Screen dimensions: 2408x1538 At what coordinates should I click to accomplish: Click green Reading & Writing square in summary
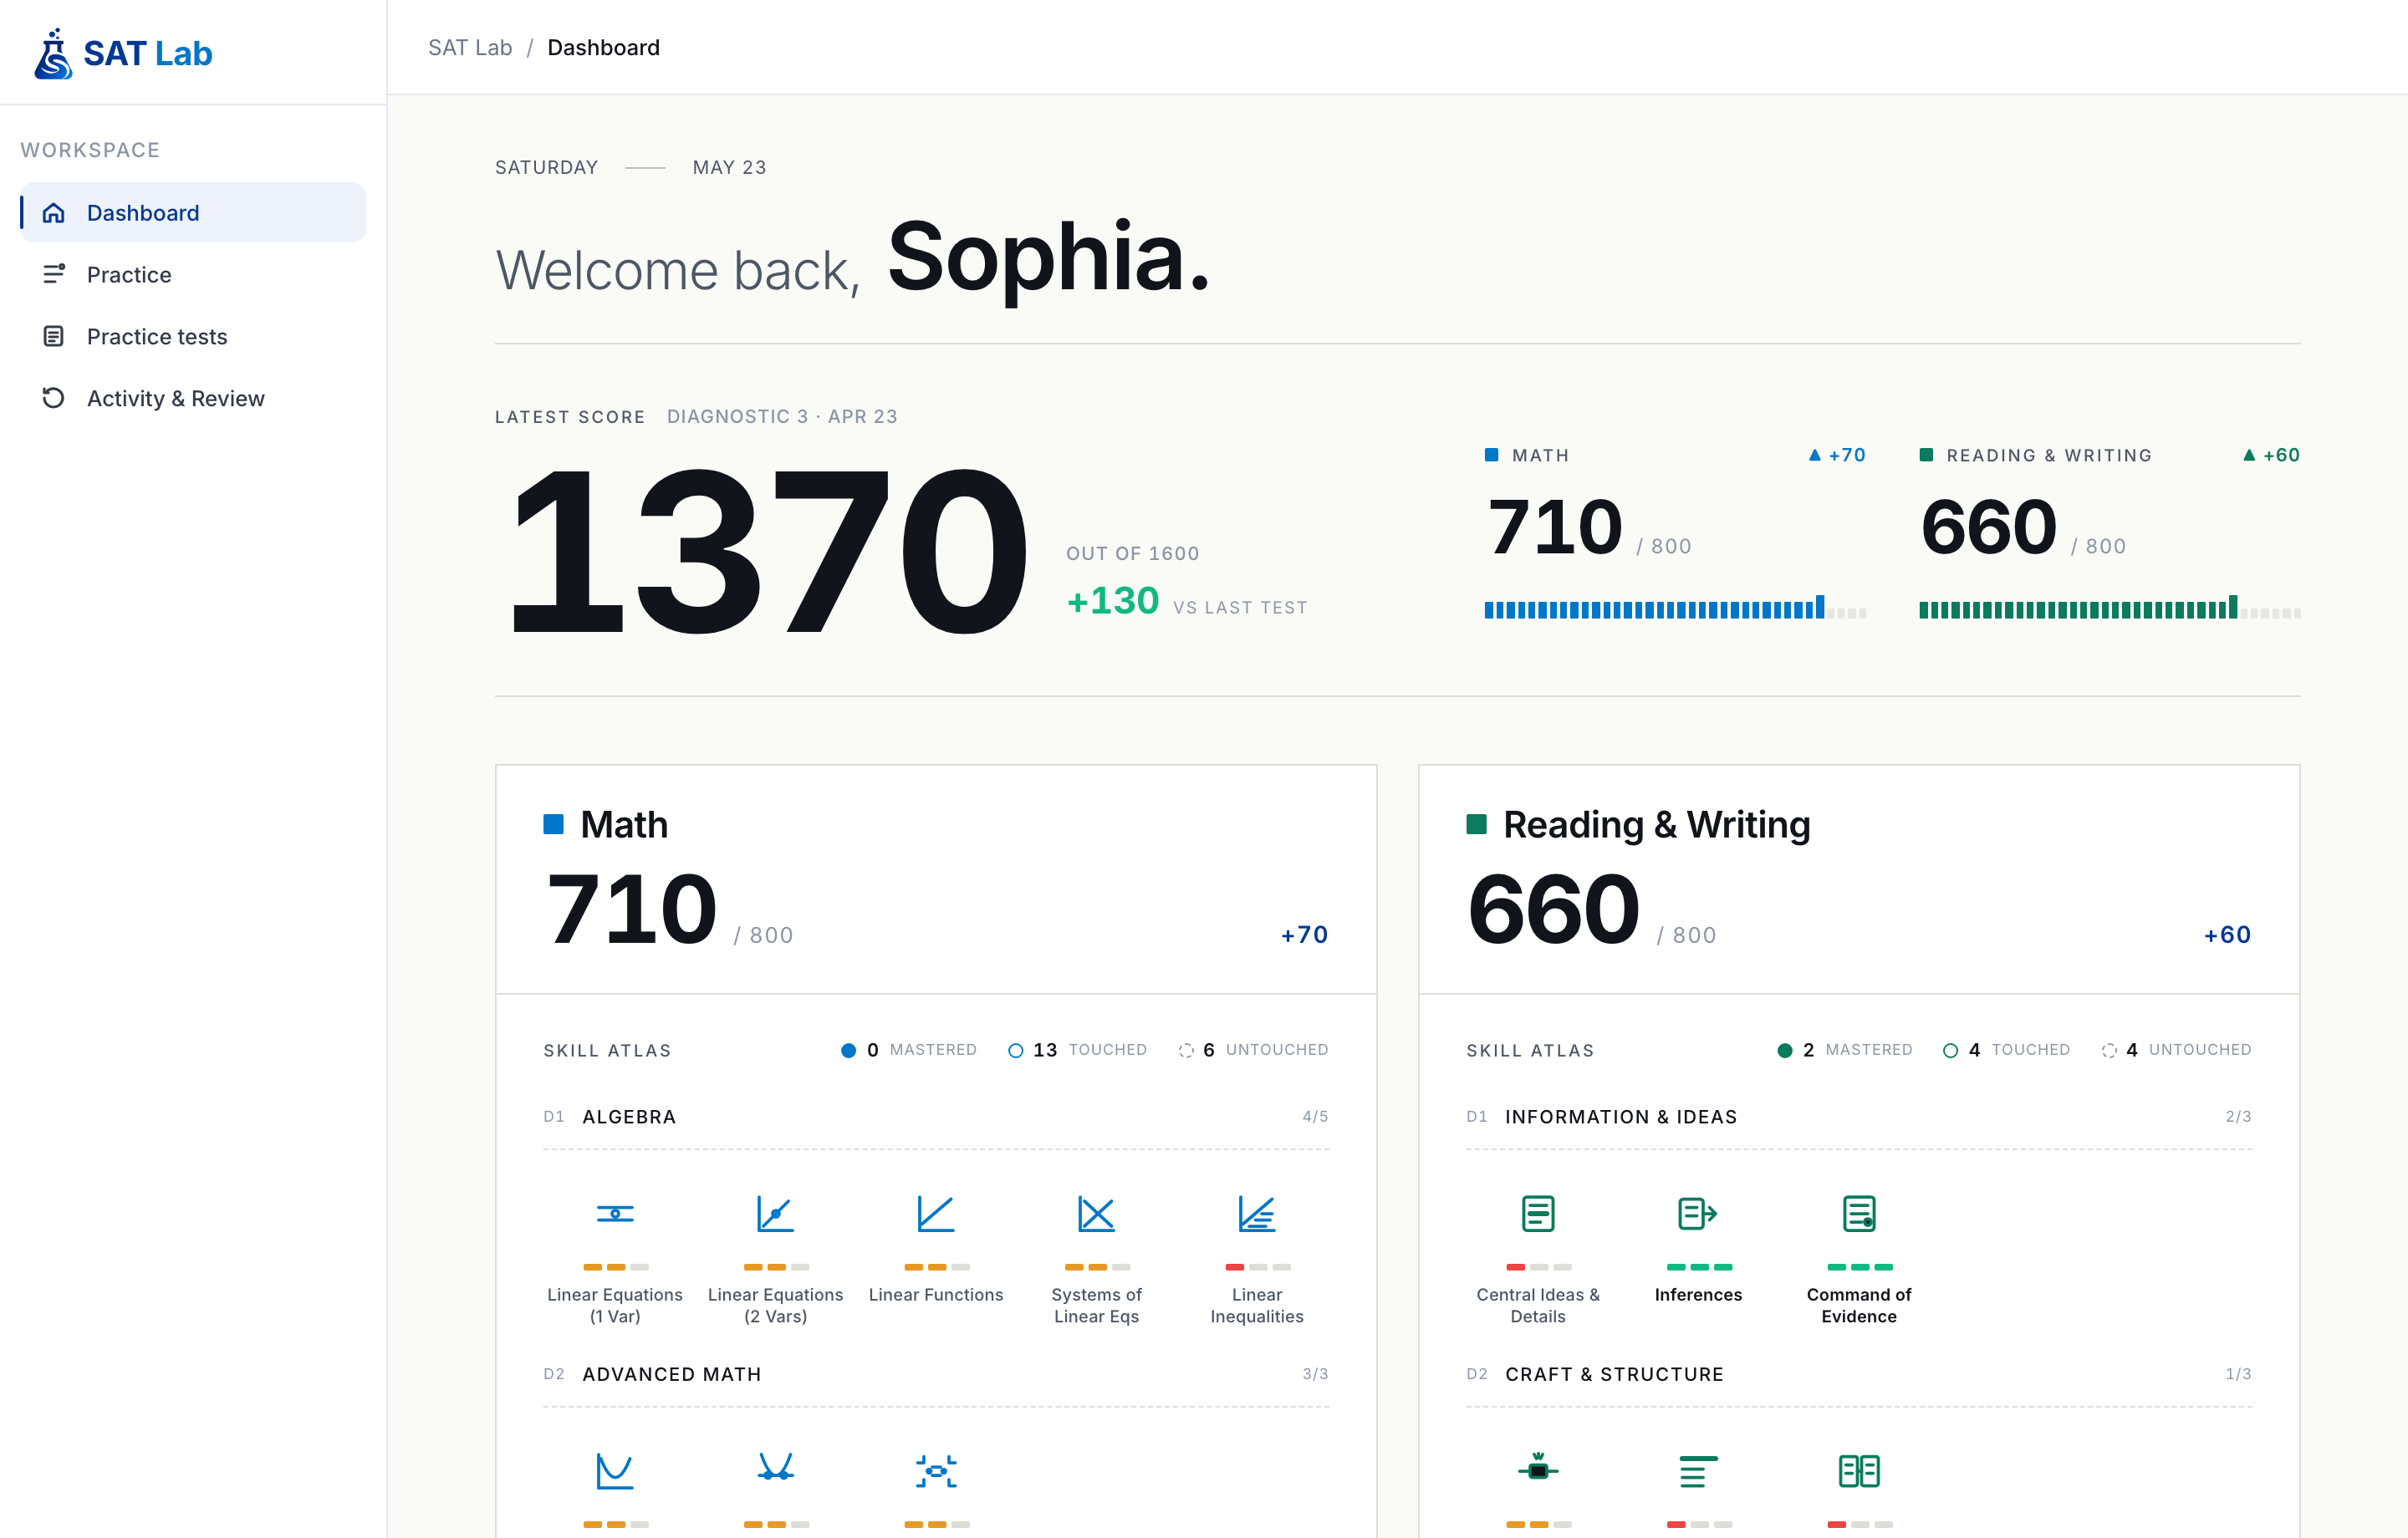pos(1925,455)
